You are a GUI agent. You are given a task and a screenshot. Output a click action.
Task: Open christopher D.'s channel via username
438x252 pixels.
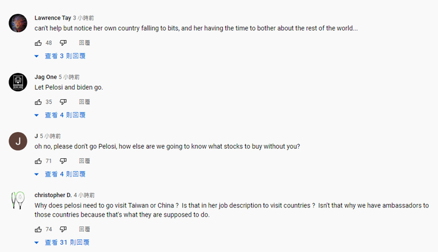pos(53,195)
